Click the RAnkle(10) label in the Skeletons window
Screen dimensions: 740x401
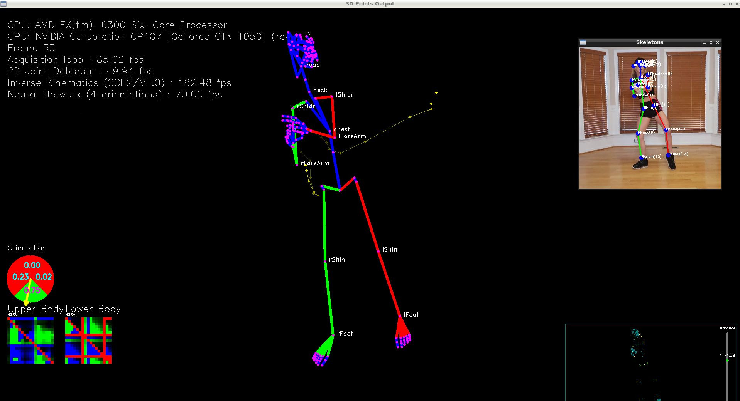(x=651, y=157)
